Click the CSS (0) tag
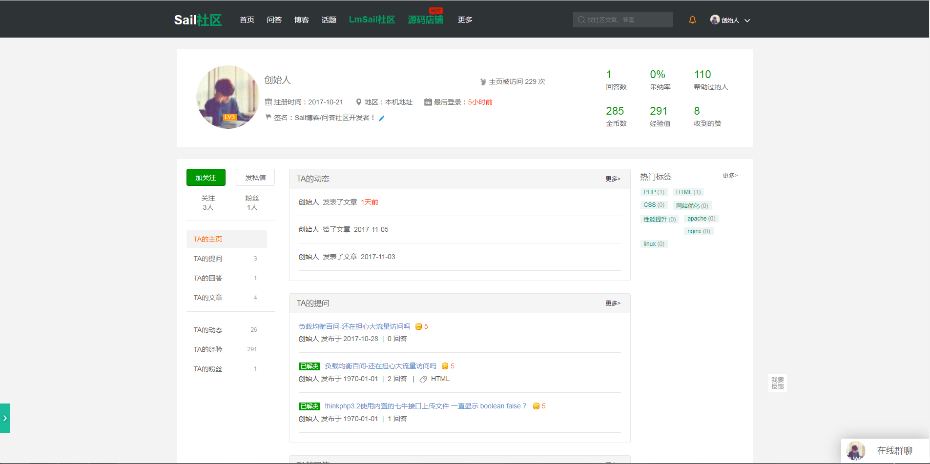This screenshot has height=464, width=930. (x=654, y=205)
